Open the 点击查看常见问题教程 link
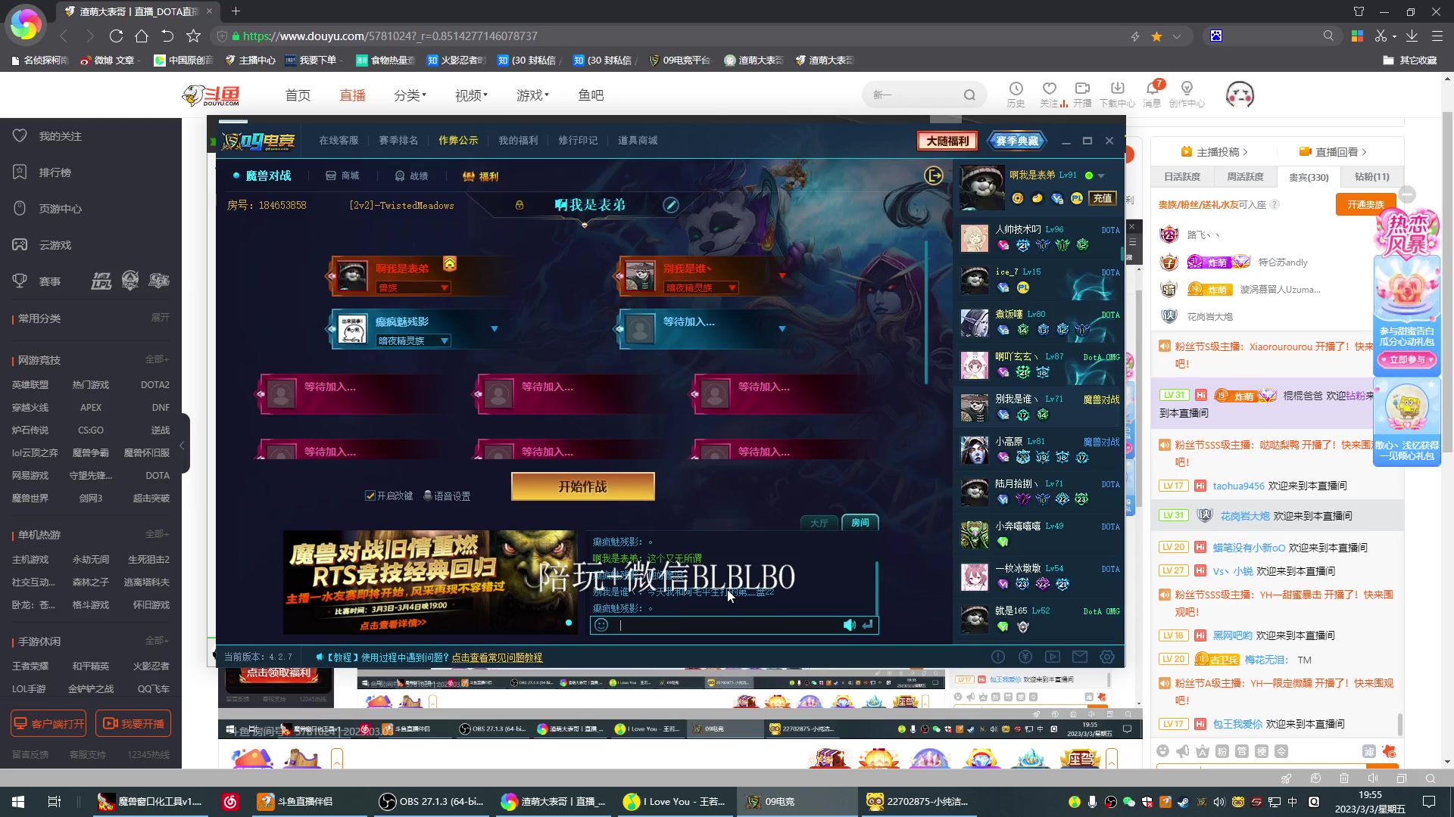The width and height of the screenshot is (1454, 817). (497, 657)
